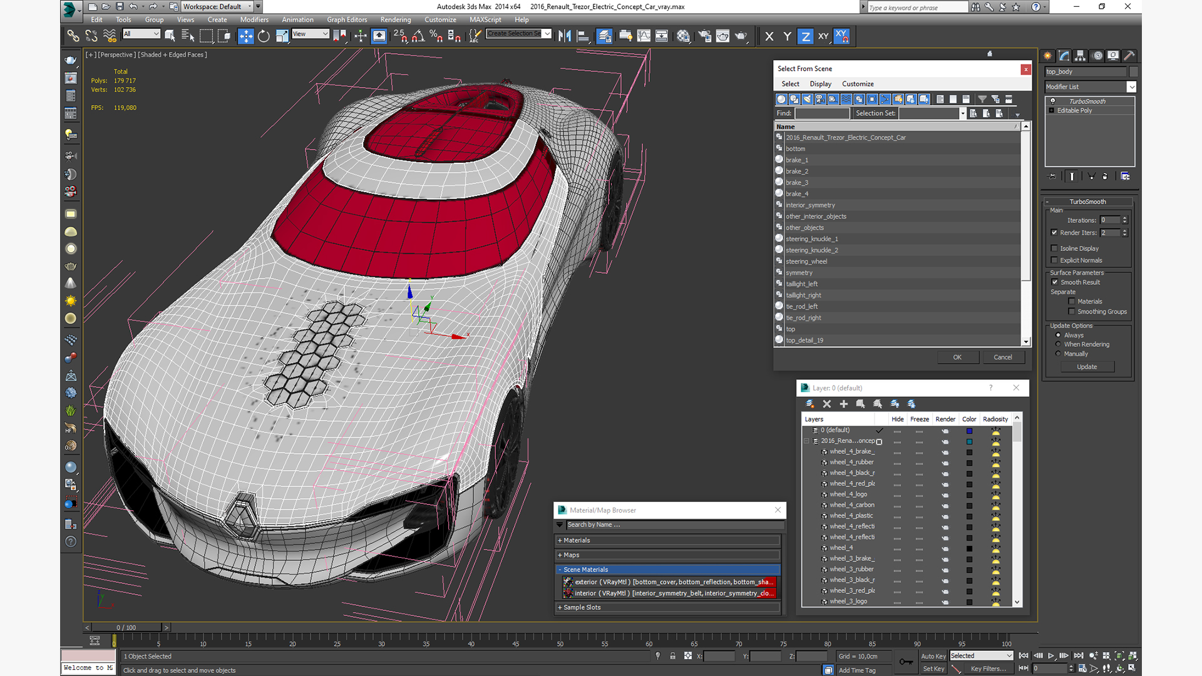The height and width of the screenshot is (676, 1202).
Task: Select the Always update radio button
Action: tap(1058, 335)
